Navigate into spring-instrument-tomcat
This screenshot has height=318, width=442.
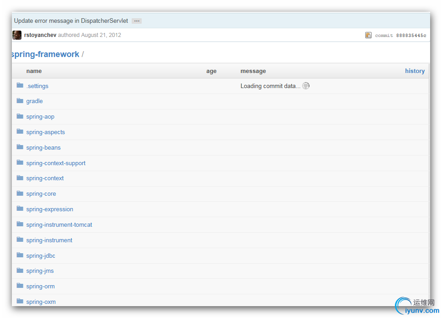point(59,225)
